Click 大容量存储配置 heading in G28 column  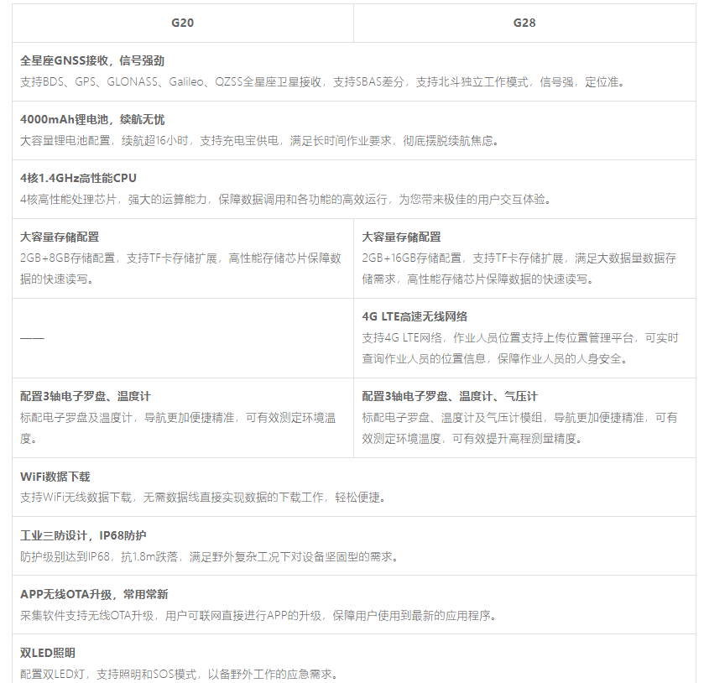[x=401, y=237]
